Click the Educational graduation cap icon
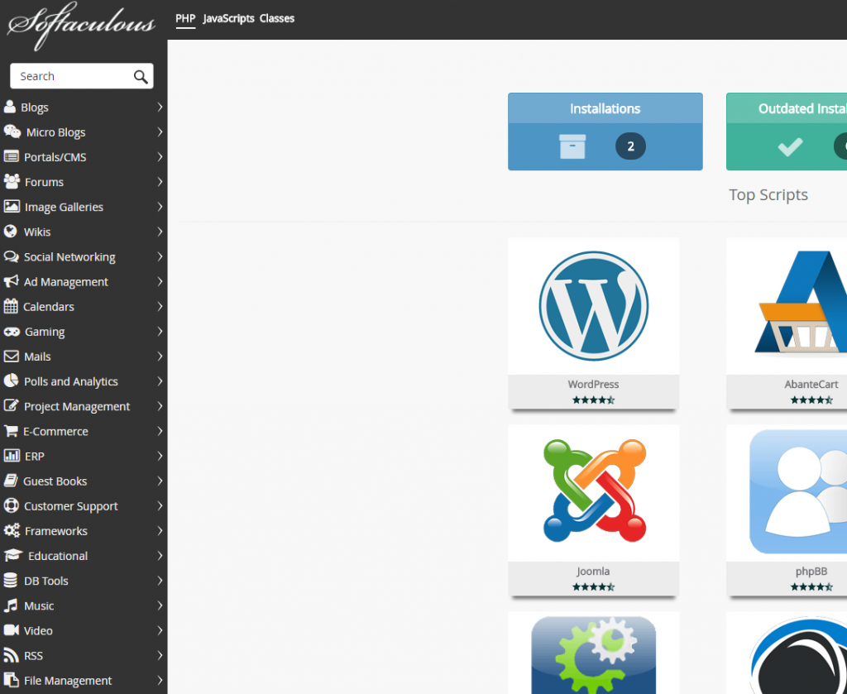The width and height of the screenshot is (847, 694). click(13, 555)
